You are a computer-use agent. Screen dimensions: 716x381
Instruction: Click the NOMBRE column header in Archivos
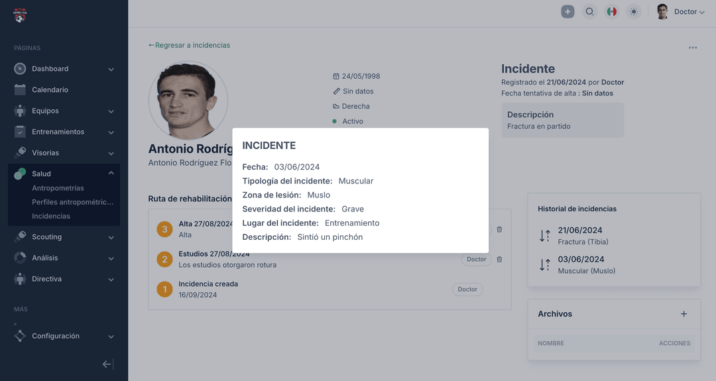(x=551, y=343)
